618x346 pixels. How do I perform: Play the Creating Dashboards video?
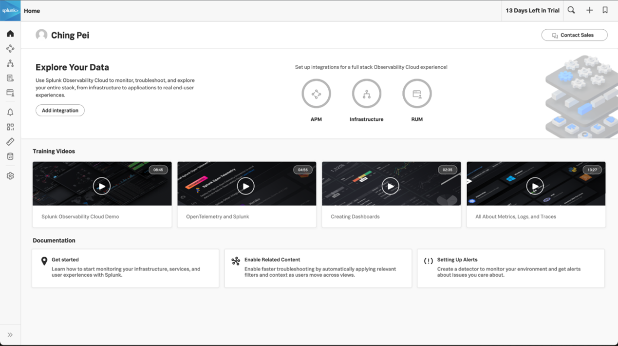tap(391, 186)
